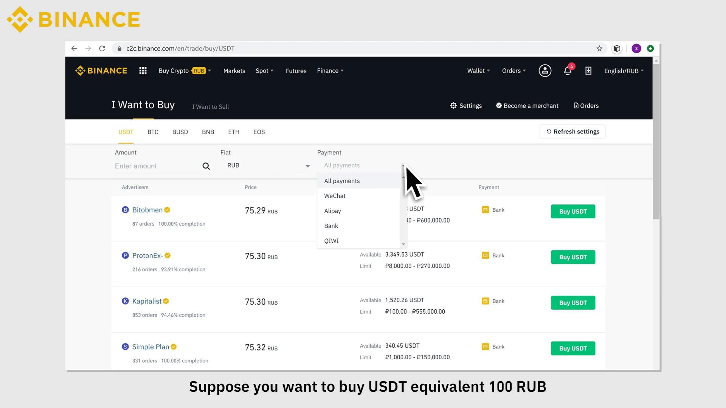
Task: Switch to the BTC tab
Action: [x=153, y=132]
